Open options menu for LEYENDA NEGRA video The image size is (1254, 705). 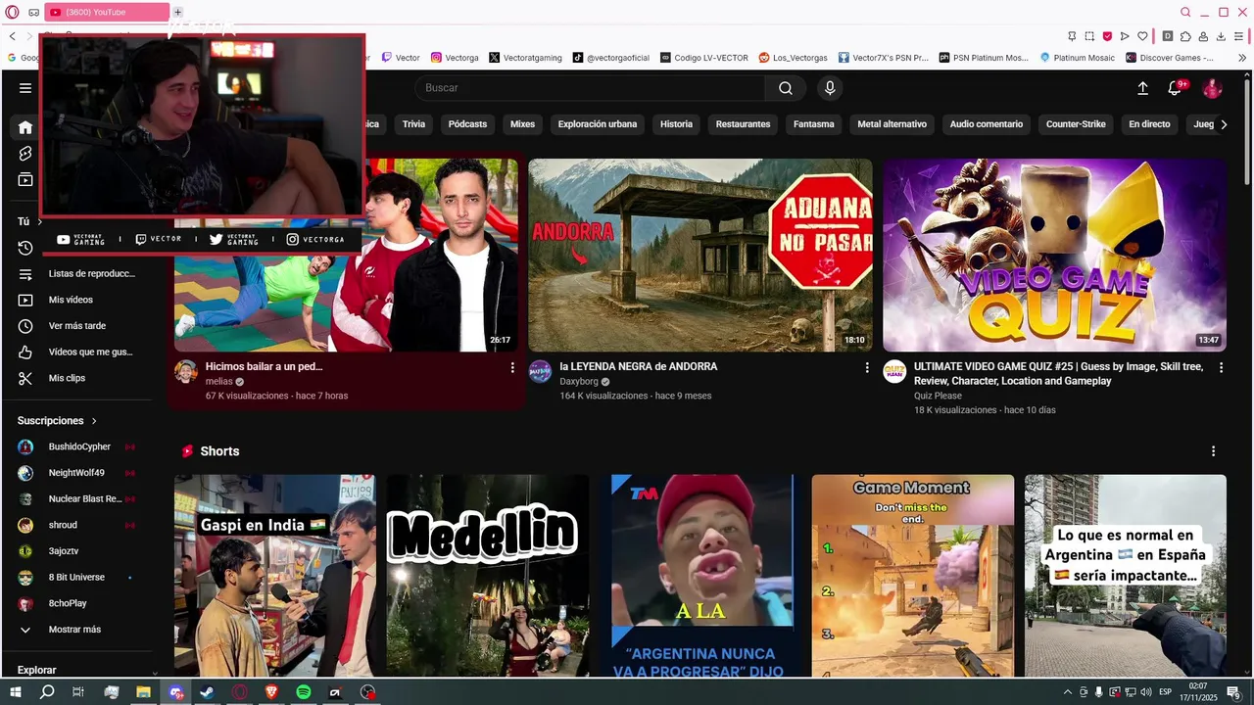[866, 367]
